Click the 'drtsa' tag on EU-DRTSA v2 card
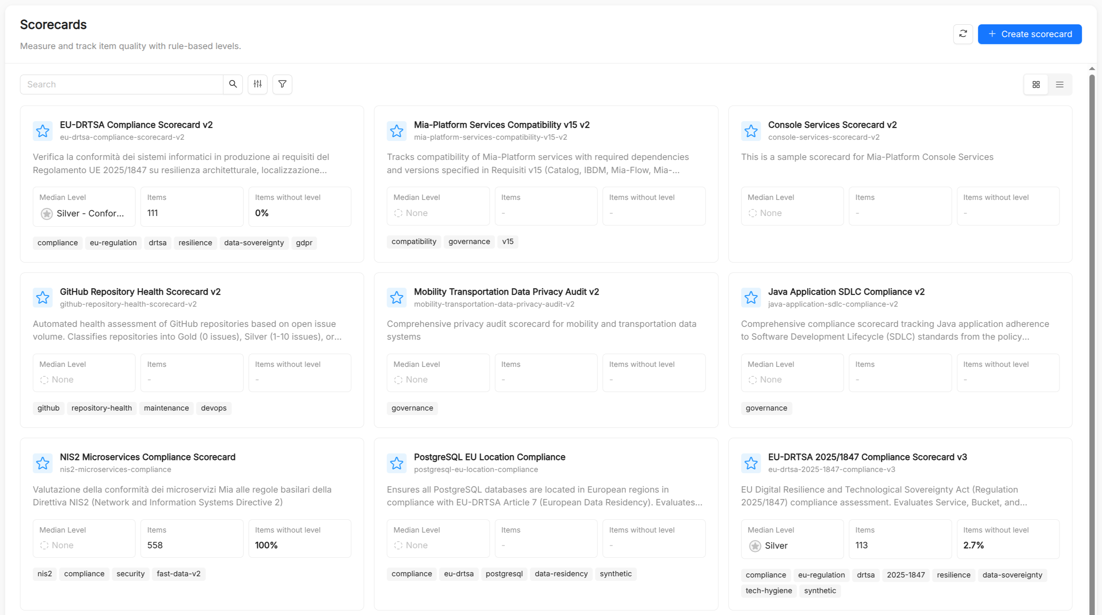1102x615 pixels. [x=158, y=243]
